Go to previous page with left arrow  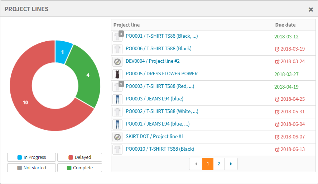point(196,164)
